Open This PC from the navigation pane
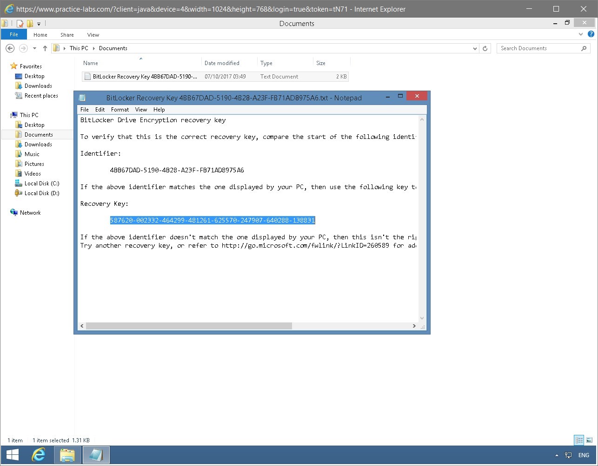The image size is (598, 466). point(28,115)
